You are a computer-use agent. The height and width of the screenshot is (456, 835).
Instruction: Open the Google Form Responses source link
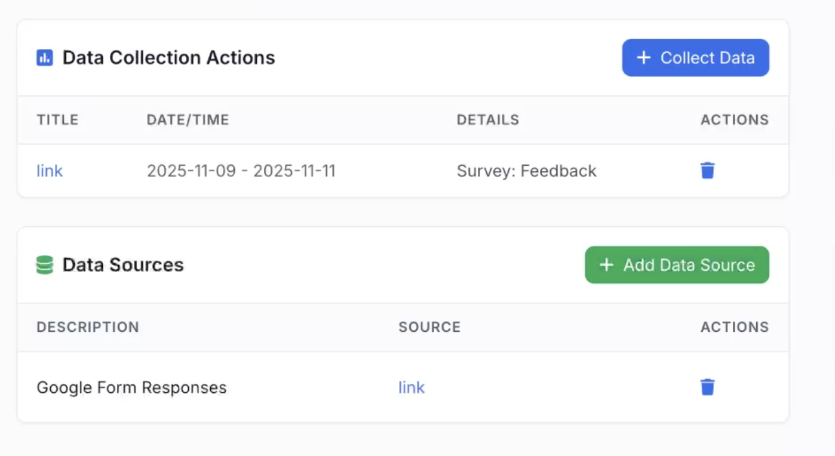(412, 387)
